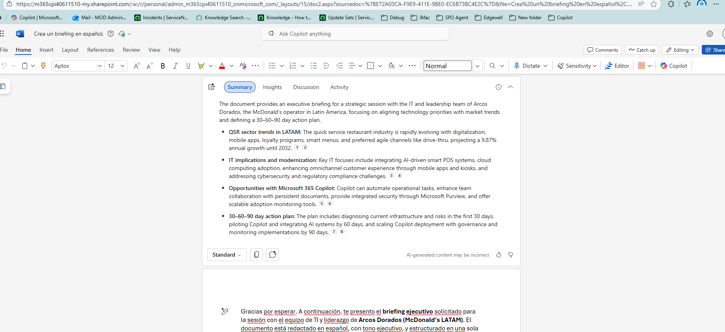
Task: Regenerate summary with refresh icon
Action: [273, 255]
